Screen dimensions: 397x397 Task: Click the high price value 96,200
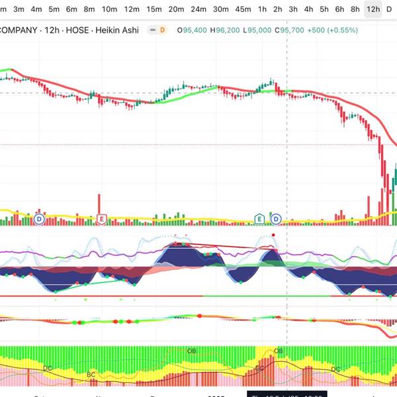[228, 30]
